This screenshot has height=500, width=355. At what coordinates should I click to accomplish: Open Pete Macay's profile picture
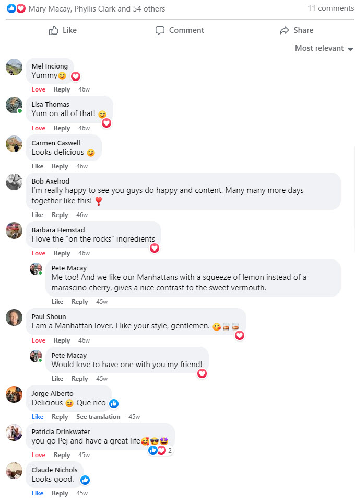pyautogui.click(x=35, y=268)
